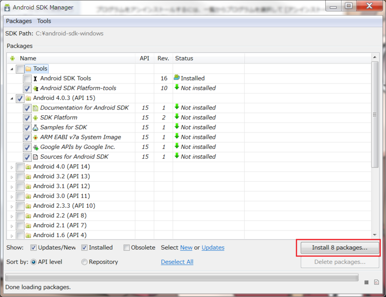Click the Android 3.2 (API 13) folder icon

click(x=28, y=176)
